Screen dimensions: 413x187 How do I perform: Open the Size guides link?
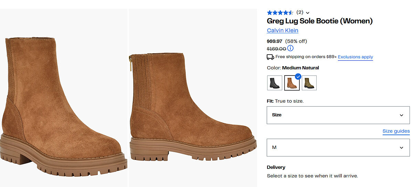click(x=396, y=131)
